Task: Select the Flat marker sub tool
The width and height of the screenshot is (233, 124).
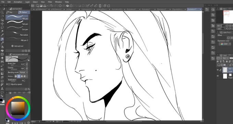Action: (17, 33)
